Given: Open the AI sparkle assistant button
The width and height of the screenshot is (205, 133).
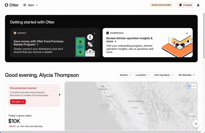Looking at the screenshot, I should point(196,124).
